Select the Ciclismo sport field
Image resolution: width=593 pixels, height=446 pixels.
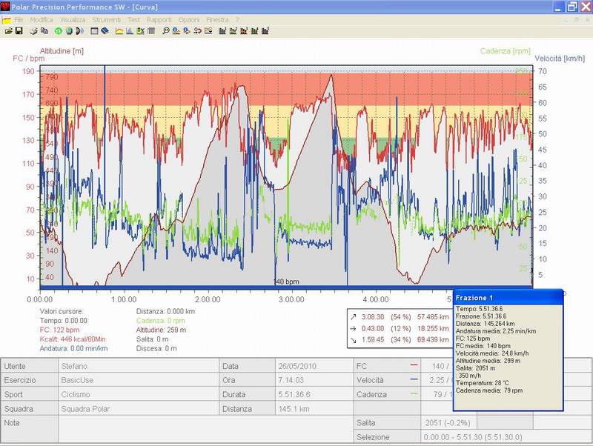pyautogui.click(x=139, y=394)
